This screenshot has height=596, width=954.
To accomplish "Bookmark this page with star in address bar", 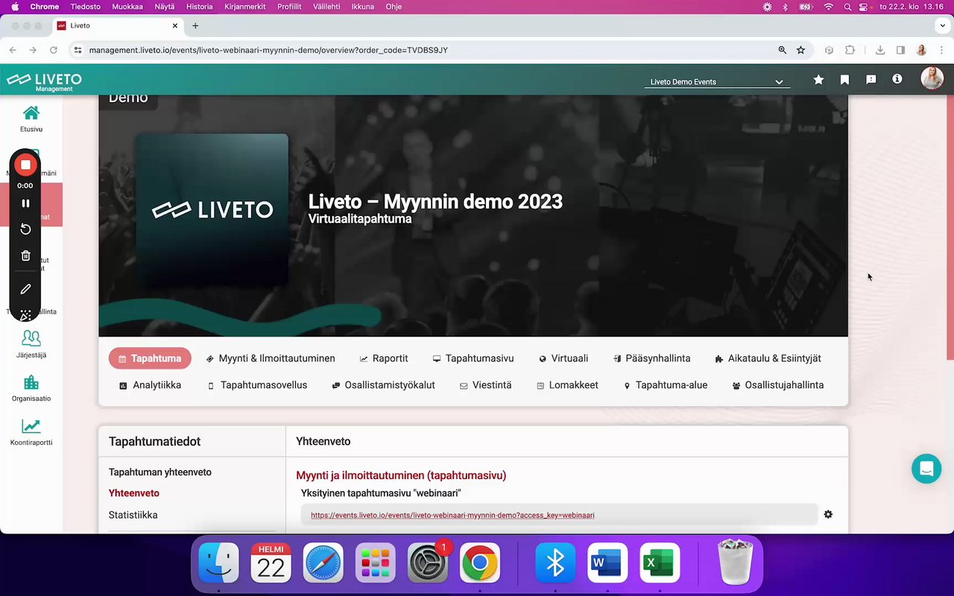I will pos(801,50).
